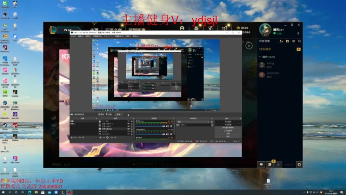Mute the 麦克风/Aux mixer channel
346x195 pixels.
pos(167,126)
